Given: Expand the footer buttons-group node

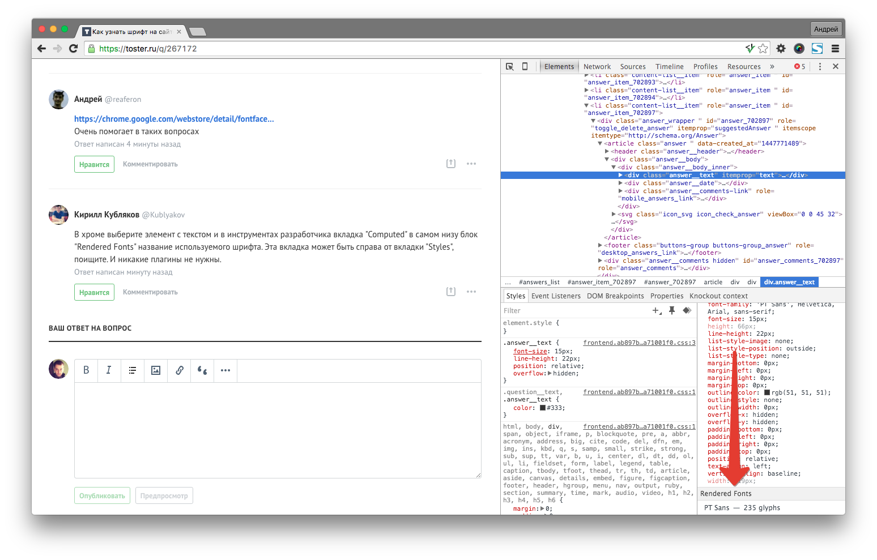Looking at the screenshot, I should click(x=600, y=245).
